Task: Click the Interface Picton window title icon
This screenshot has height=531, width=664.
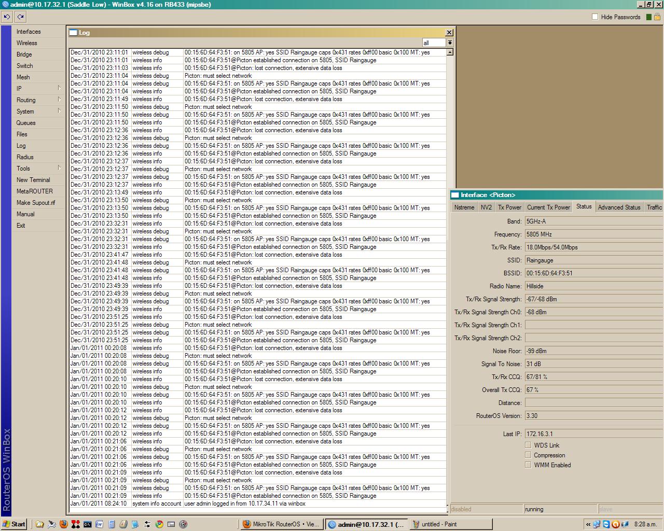Action: coord(455,195)
